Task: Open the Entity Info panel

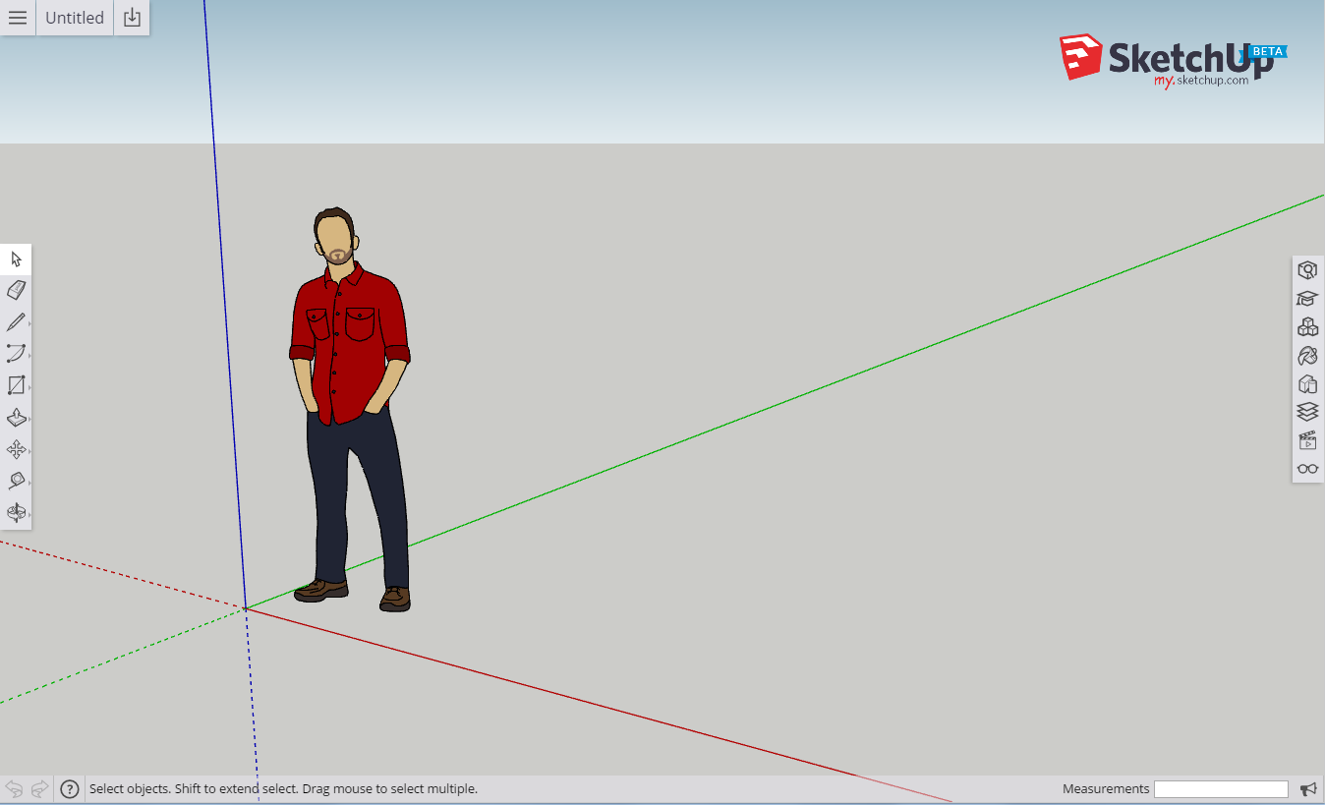Action: [x=1306, y=270]
